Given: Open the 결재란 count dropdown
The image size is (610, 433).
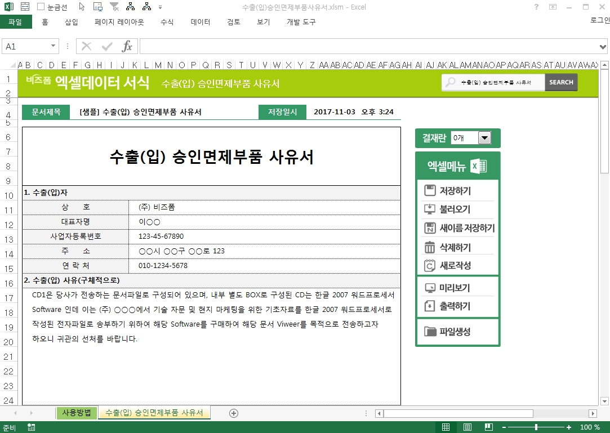Looking at the screenshot, I should [484, 138].
